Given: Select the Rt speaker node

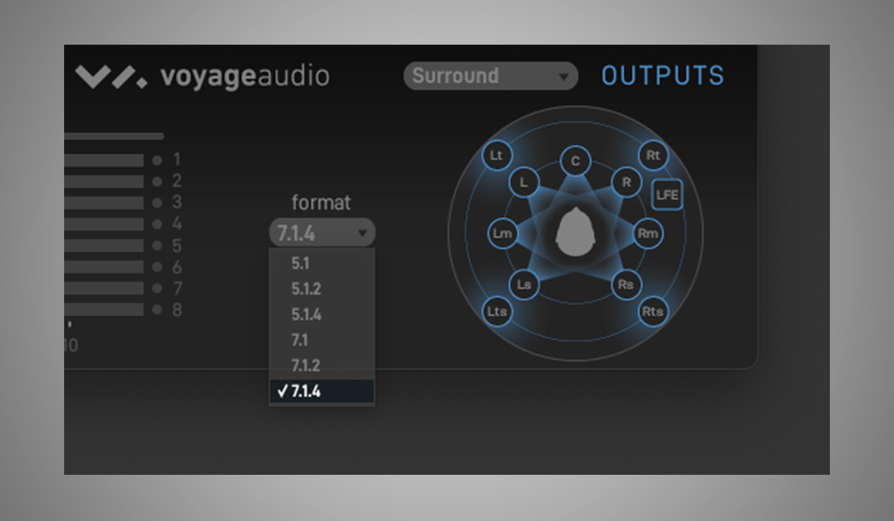Looking at the screenshot, I should coord(653,156).
